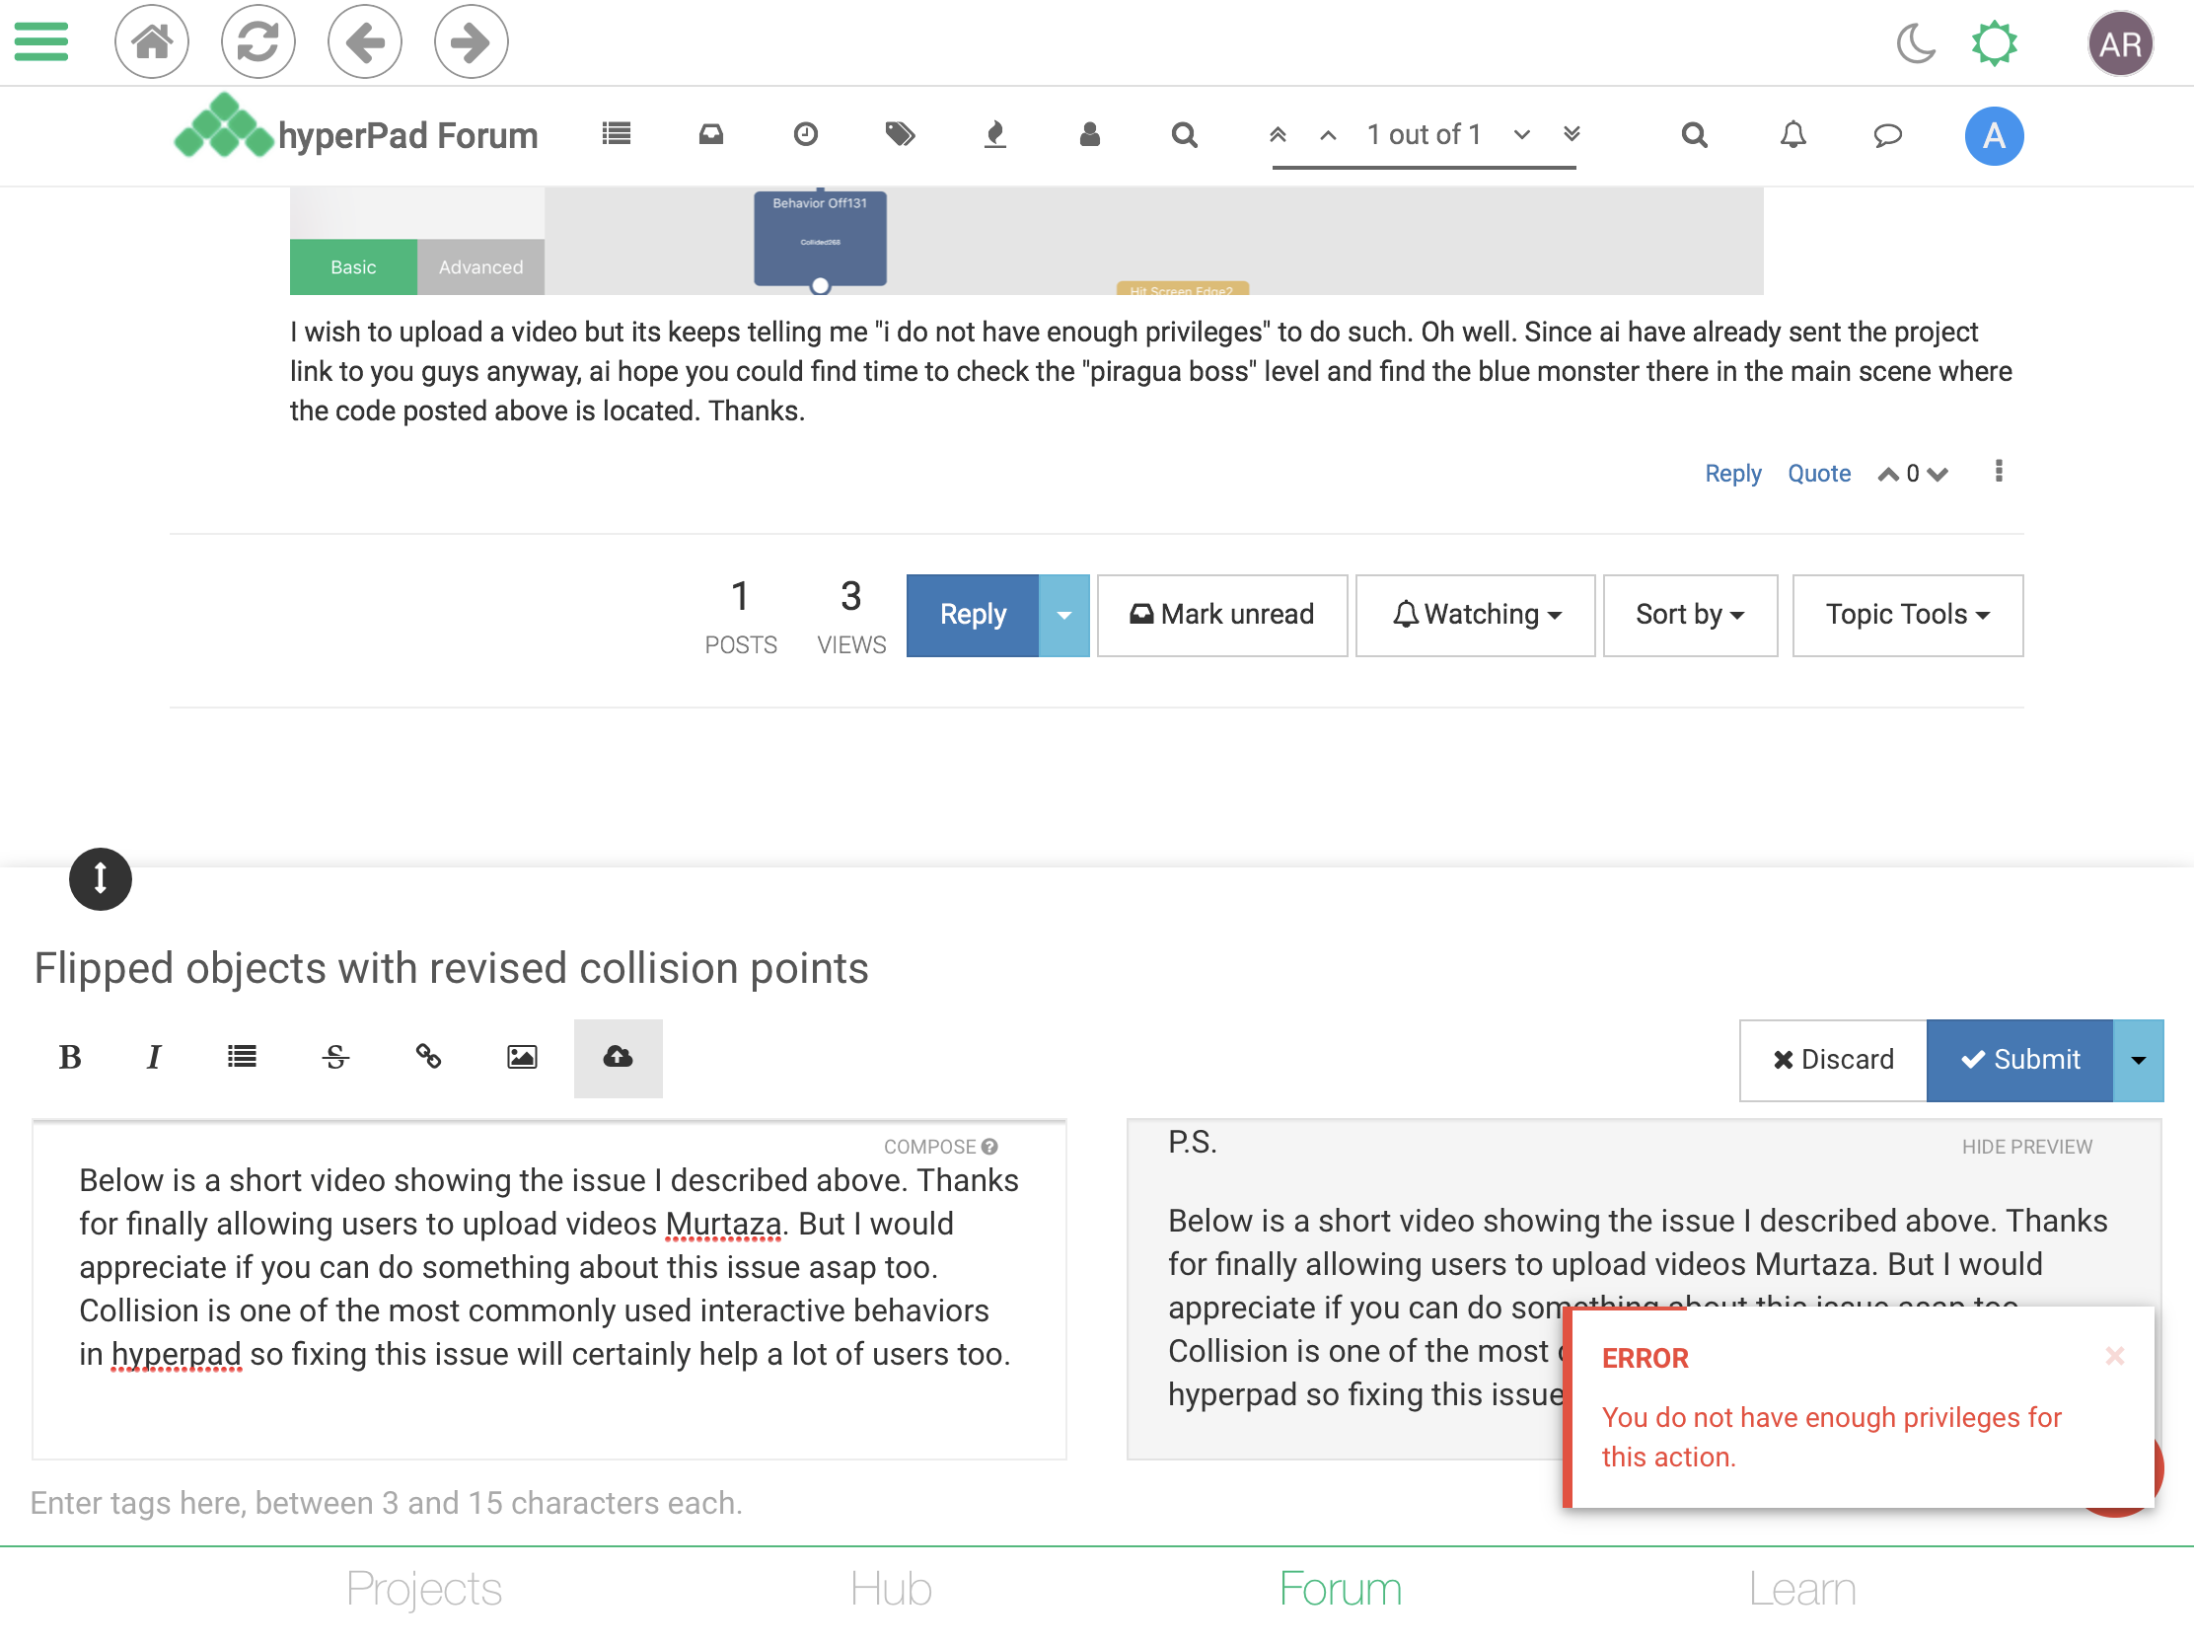
Task: Expand the Watching dropdown
Action: click(1475, 615)
